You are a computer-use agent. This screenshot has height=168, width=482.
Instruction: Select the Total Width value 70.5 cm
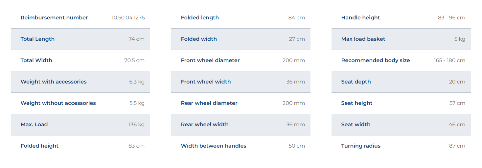tap(134, 60)
